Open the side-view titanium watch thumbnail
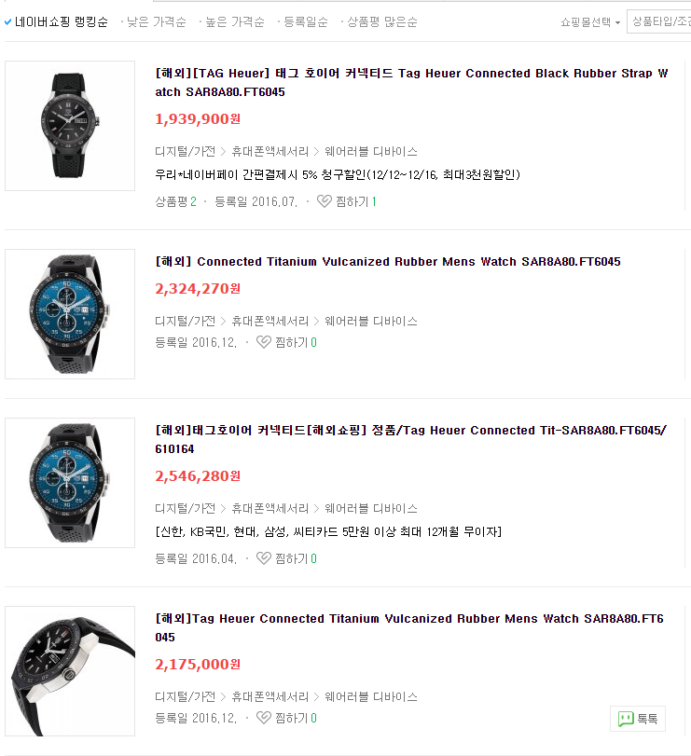The width and height of the screenshot is (691, 756). coord(70,671)
